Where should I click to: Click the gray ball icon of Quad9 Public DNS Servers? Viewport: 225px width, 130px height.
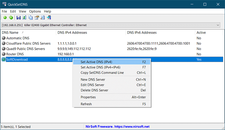[4, 49]
